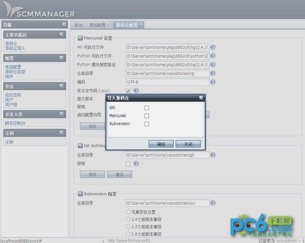Click help icon beside UTF-8 encoding field
The height and width of the screenshot is (243, 305).
[213, 82]
